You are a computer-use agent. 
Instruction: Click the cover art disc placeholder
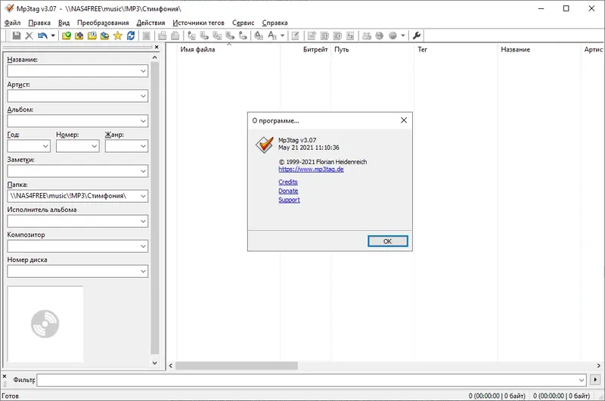(45, 324)
